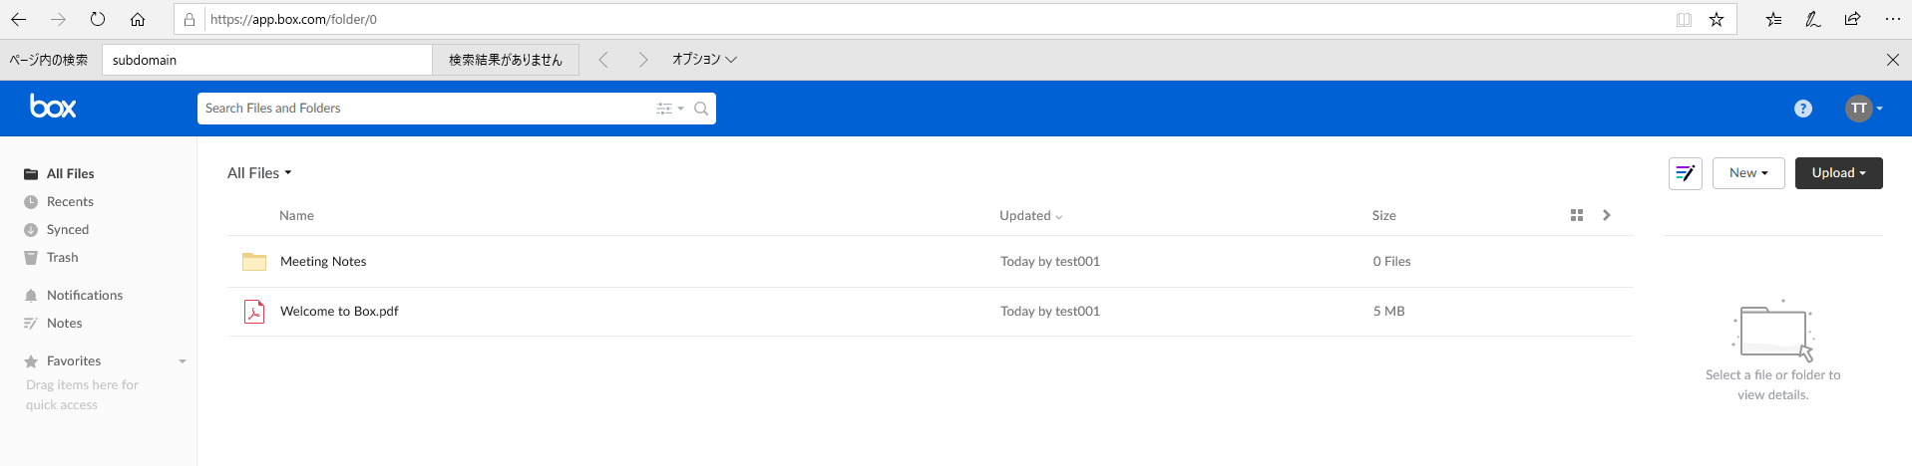Create a new Box Note icon button
The height and width of the screenshot is (466, 1912).
point(1686,173)
